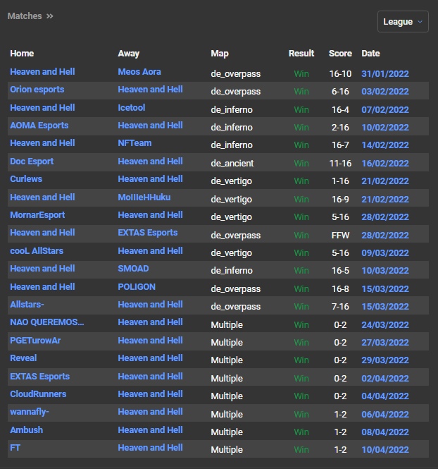Select the 1-16 score cell

pyautogui.click(x=340, y=181)
